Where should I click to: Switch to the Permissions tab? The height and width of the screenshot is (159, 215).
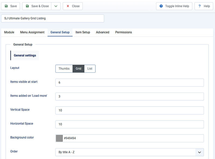pyautogui.click(x=124, y=32)
